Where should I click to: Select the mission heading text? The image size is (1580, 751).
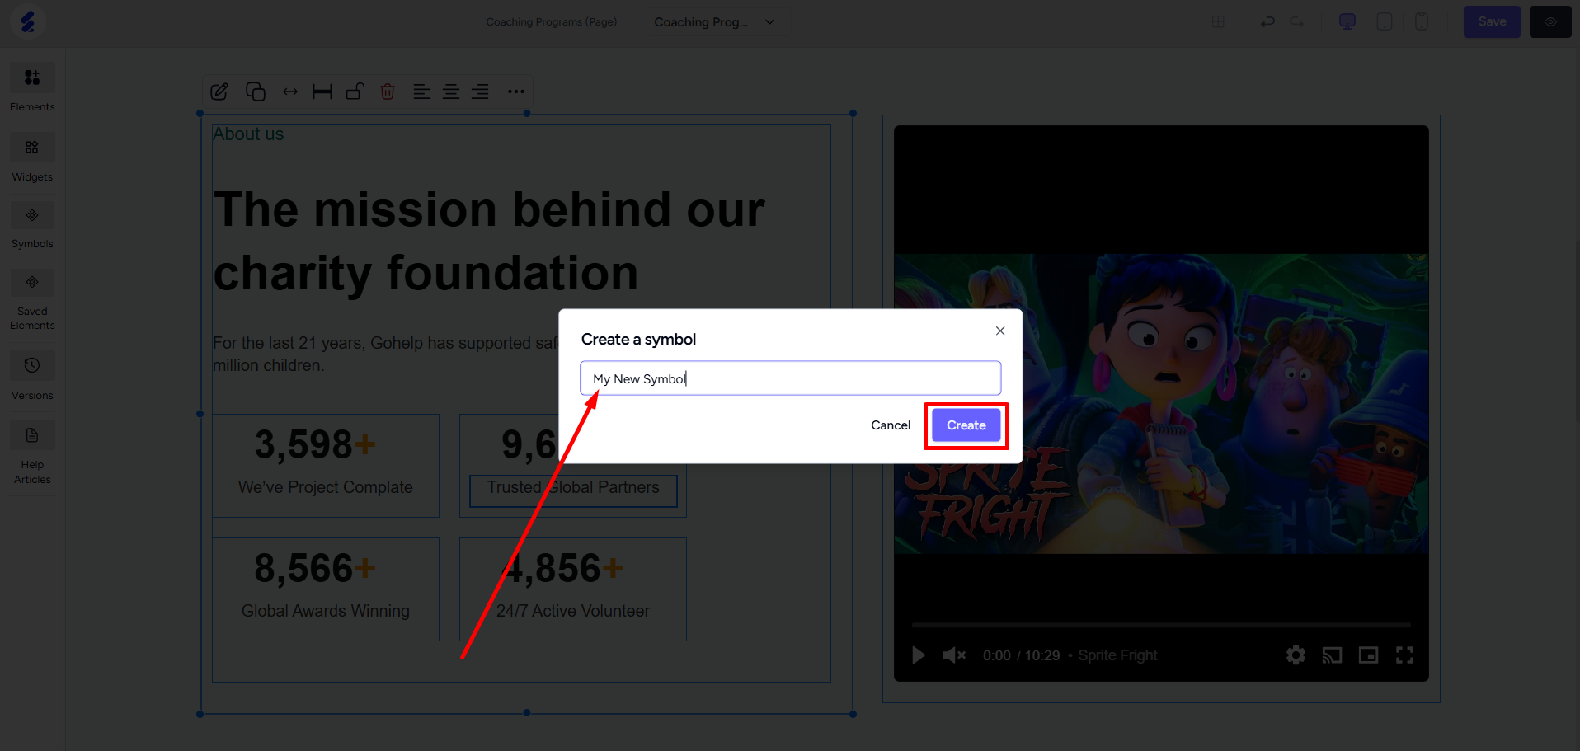point(490,241)
